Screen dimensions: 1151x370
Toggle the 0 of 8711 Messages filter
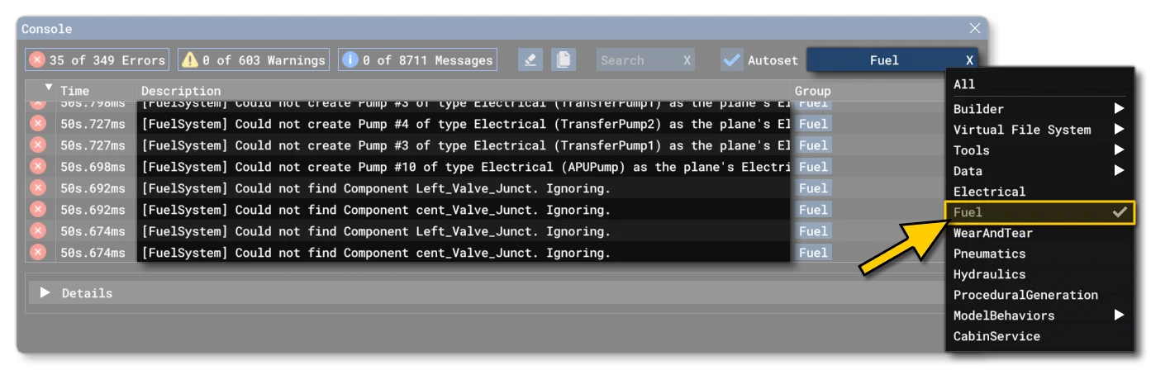[418, 59]
